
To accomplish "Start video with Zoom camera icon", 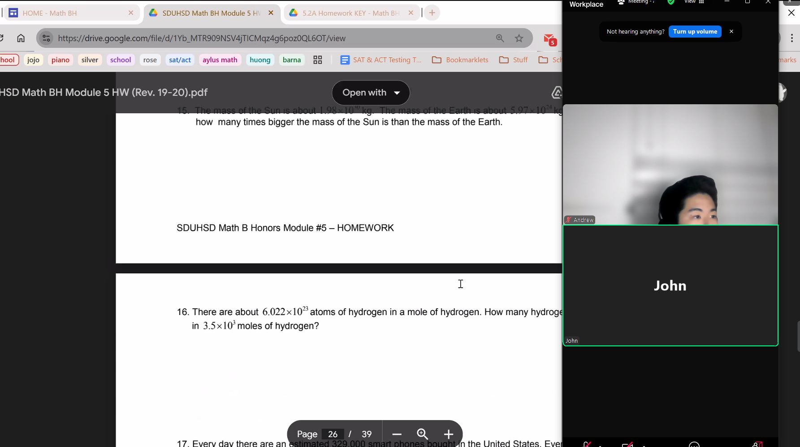I will point(627,444).
